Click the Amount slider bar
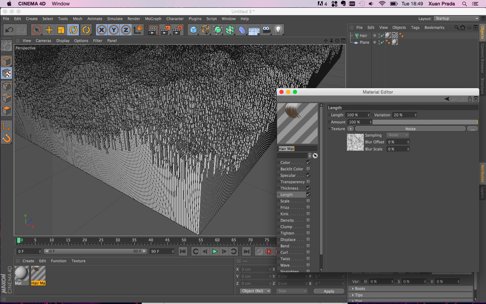 pyautogui.click(x=425, y=122)
